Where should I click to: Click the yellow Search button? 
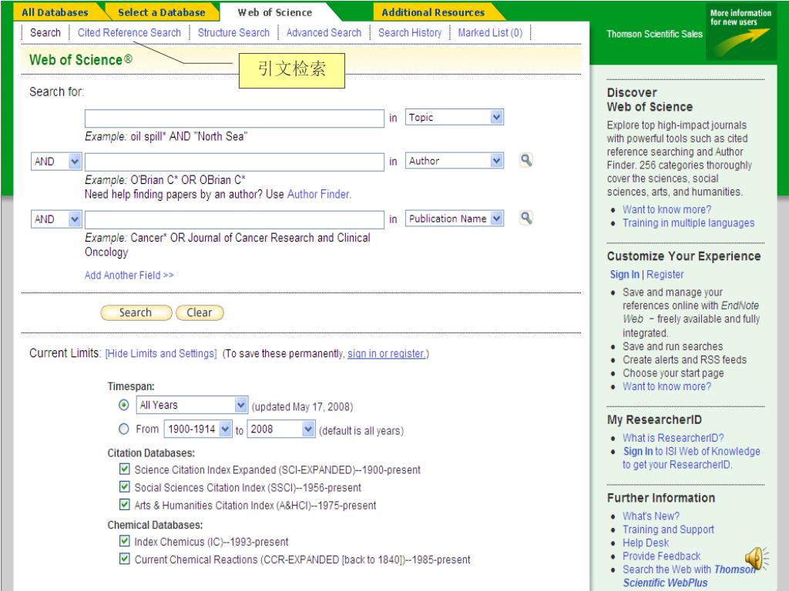tap(136, 312)
